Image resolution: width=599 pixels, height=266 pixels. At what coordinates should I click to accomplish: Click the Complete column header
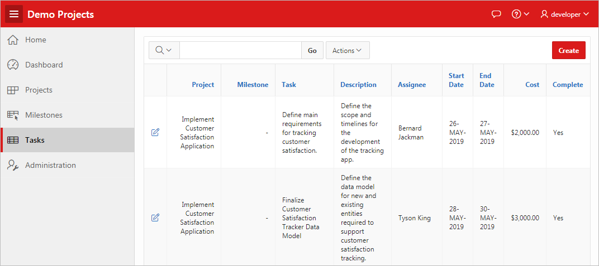point(568,85)
